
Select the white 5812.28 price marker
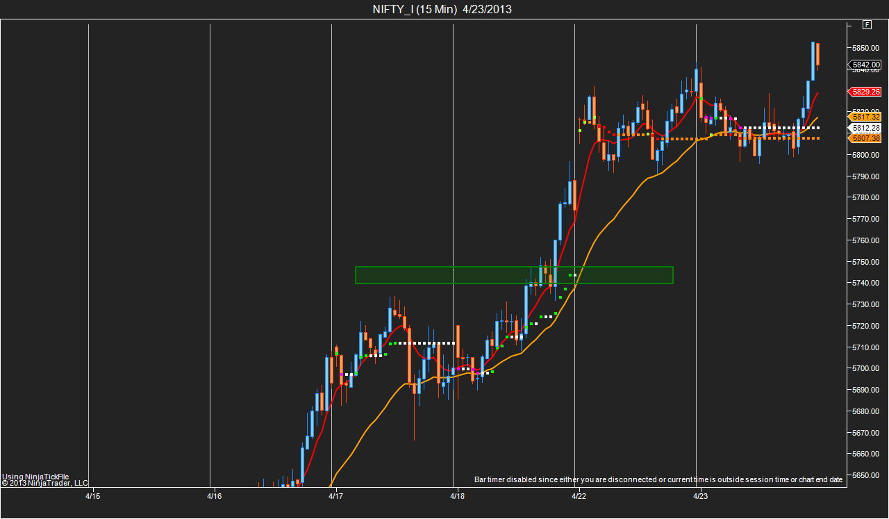point(867,128)
